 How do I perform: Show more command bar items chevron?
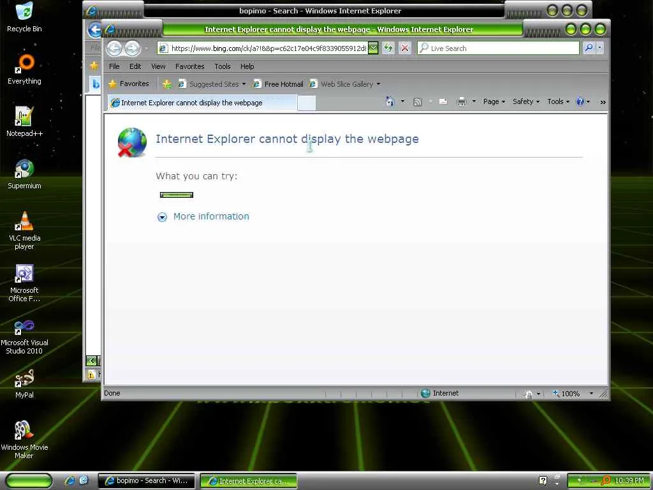[603, 102]
